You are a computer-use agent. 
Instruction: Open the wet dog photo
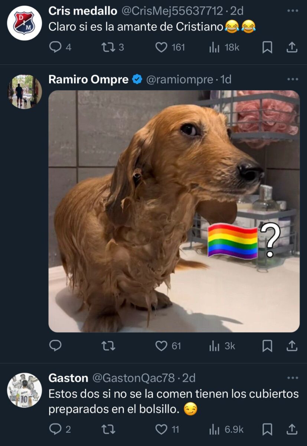[174, 211]
